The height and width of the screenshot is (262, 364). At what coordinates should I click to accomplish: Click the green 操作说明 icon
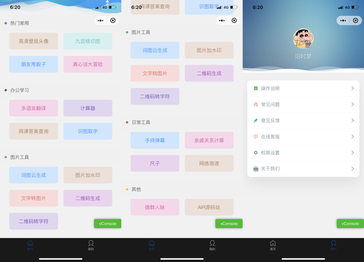(x=256, y=88)
